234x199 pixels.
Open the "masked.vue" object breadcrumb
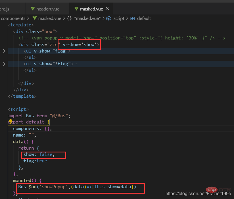point(87,18)
